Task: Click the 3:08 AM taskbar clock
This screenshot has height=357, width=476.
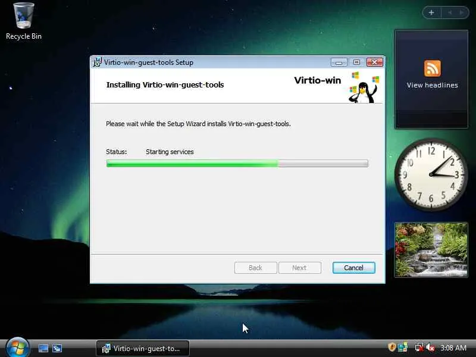Action: point(453,348)
